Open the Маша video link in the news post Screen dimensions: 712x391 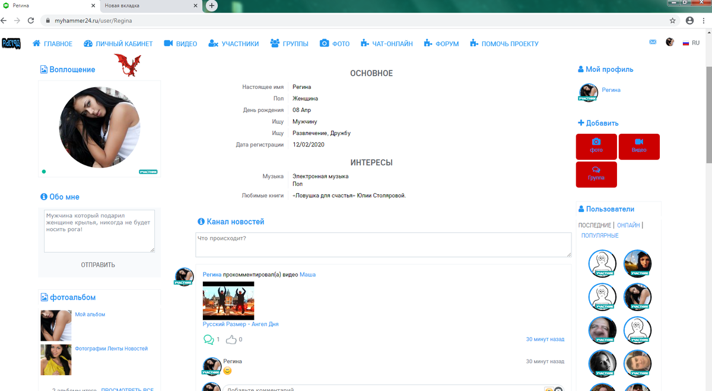pos(307,274)
